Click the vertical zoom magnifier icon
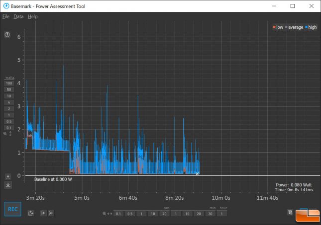321x225 pixels. pyautogui.click(x=5, y=134)
